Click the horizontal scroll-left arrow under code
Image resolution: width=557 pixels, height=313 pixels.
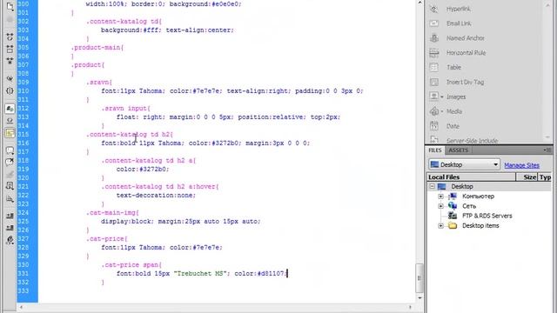[21, 307]
